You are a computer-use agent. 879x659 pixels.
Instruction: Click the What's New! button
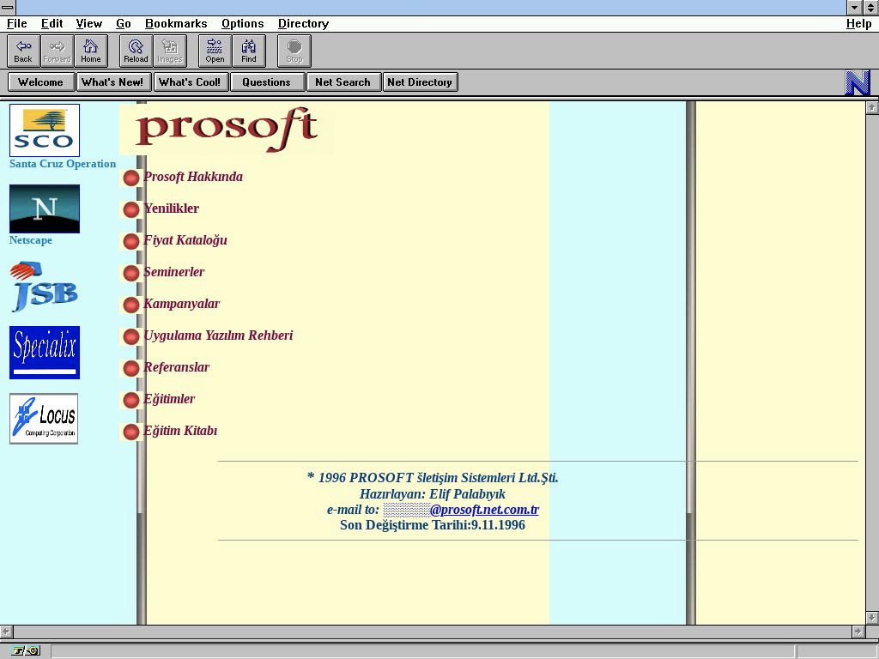(x=112, y=82)
